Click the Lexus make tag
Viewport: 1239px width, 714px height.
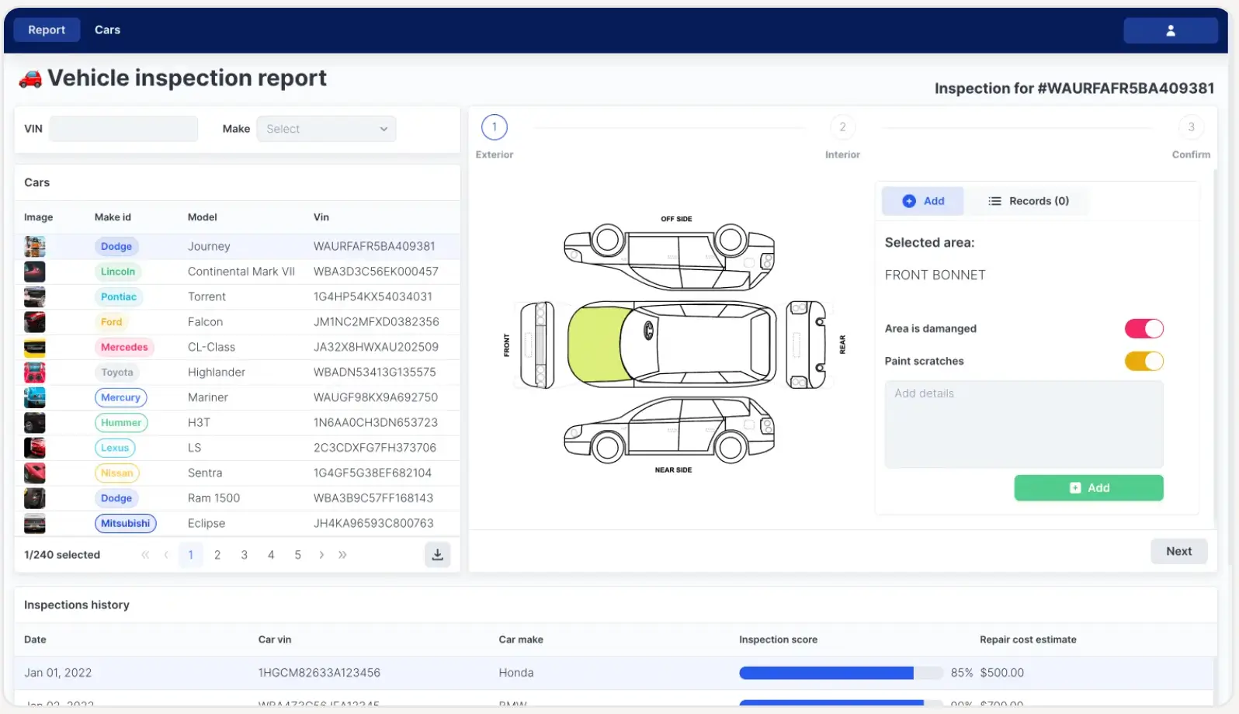point(115,448)
